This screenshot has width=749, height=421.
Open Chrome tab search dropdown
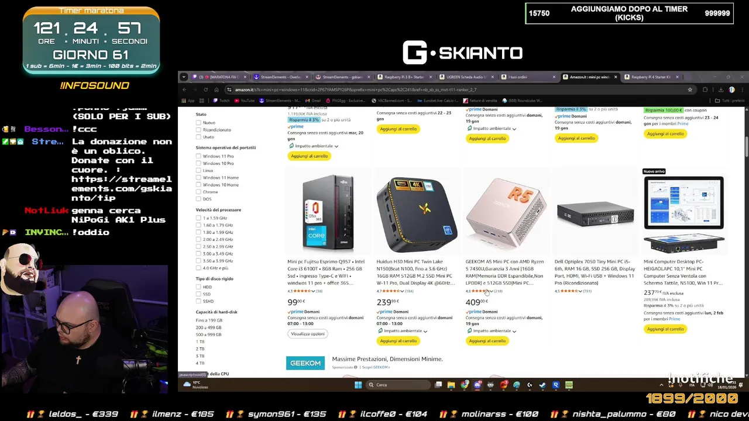pyautogui.click(x=184, y=77)
